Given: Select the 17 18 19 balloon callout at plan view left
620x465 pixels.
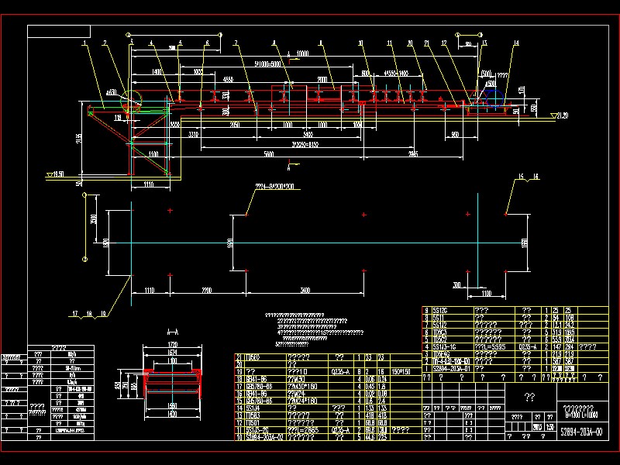Looking at the screenshot, I should point(89,314).
